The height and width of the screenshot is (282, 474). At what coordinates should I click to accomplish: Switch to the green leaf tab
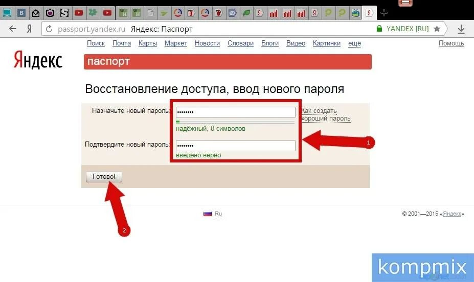click(246, 13)
